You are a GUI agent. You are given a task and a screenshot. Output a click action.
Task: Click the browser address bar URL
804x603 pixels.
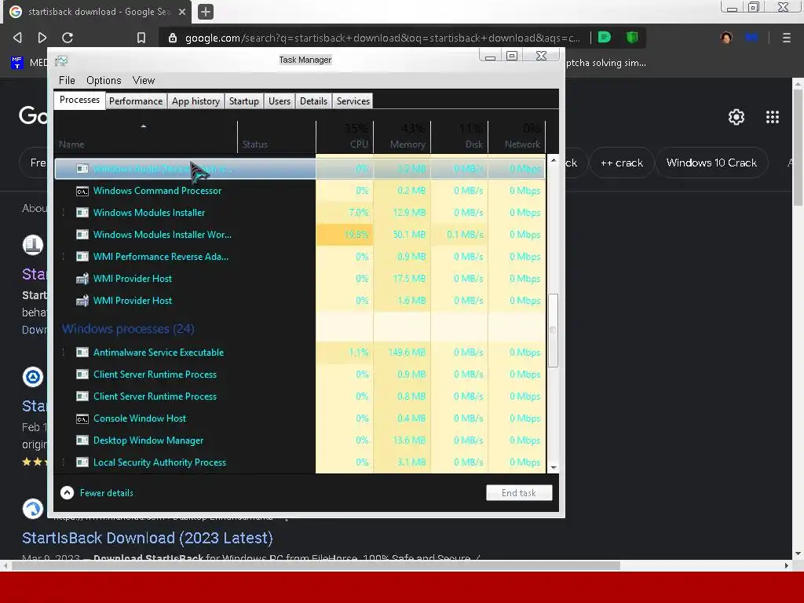pos(382,38)
